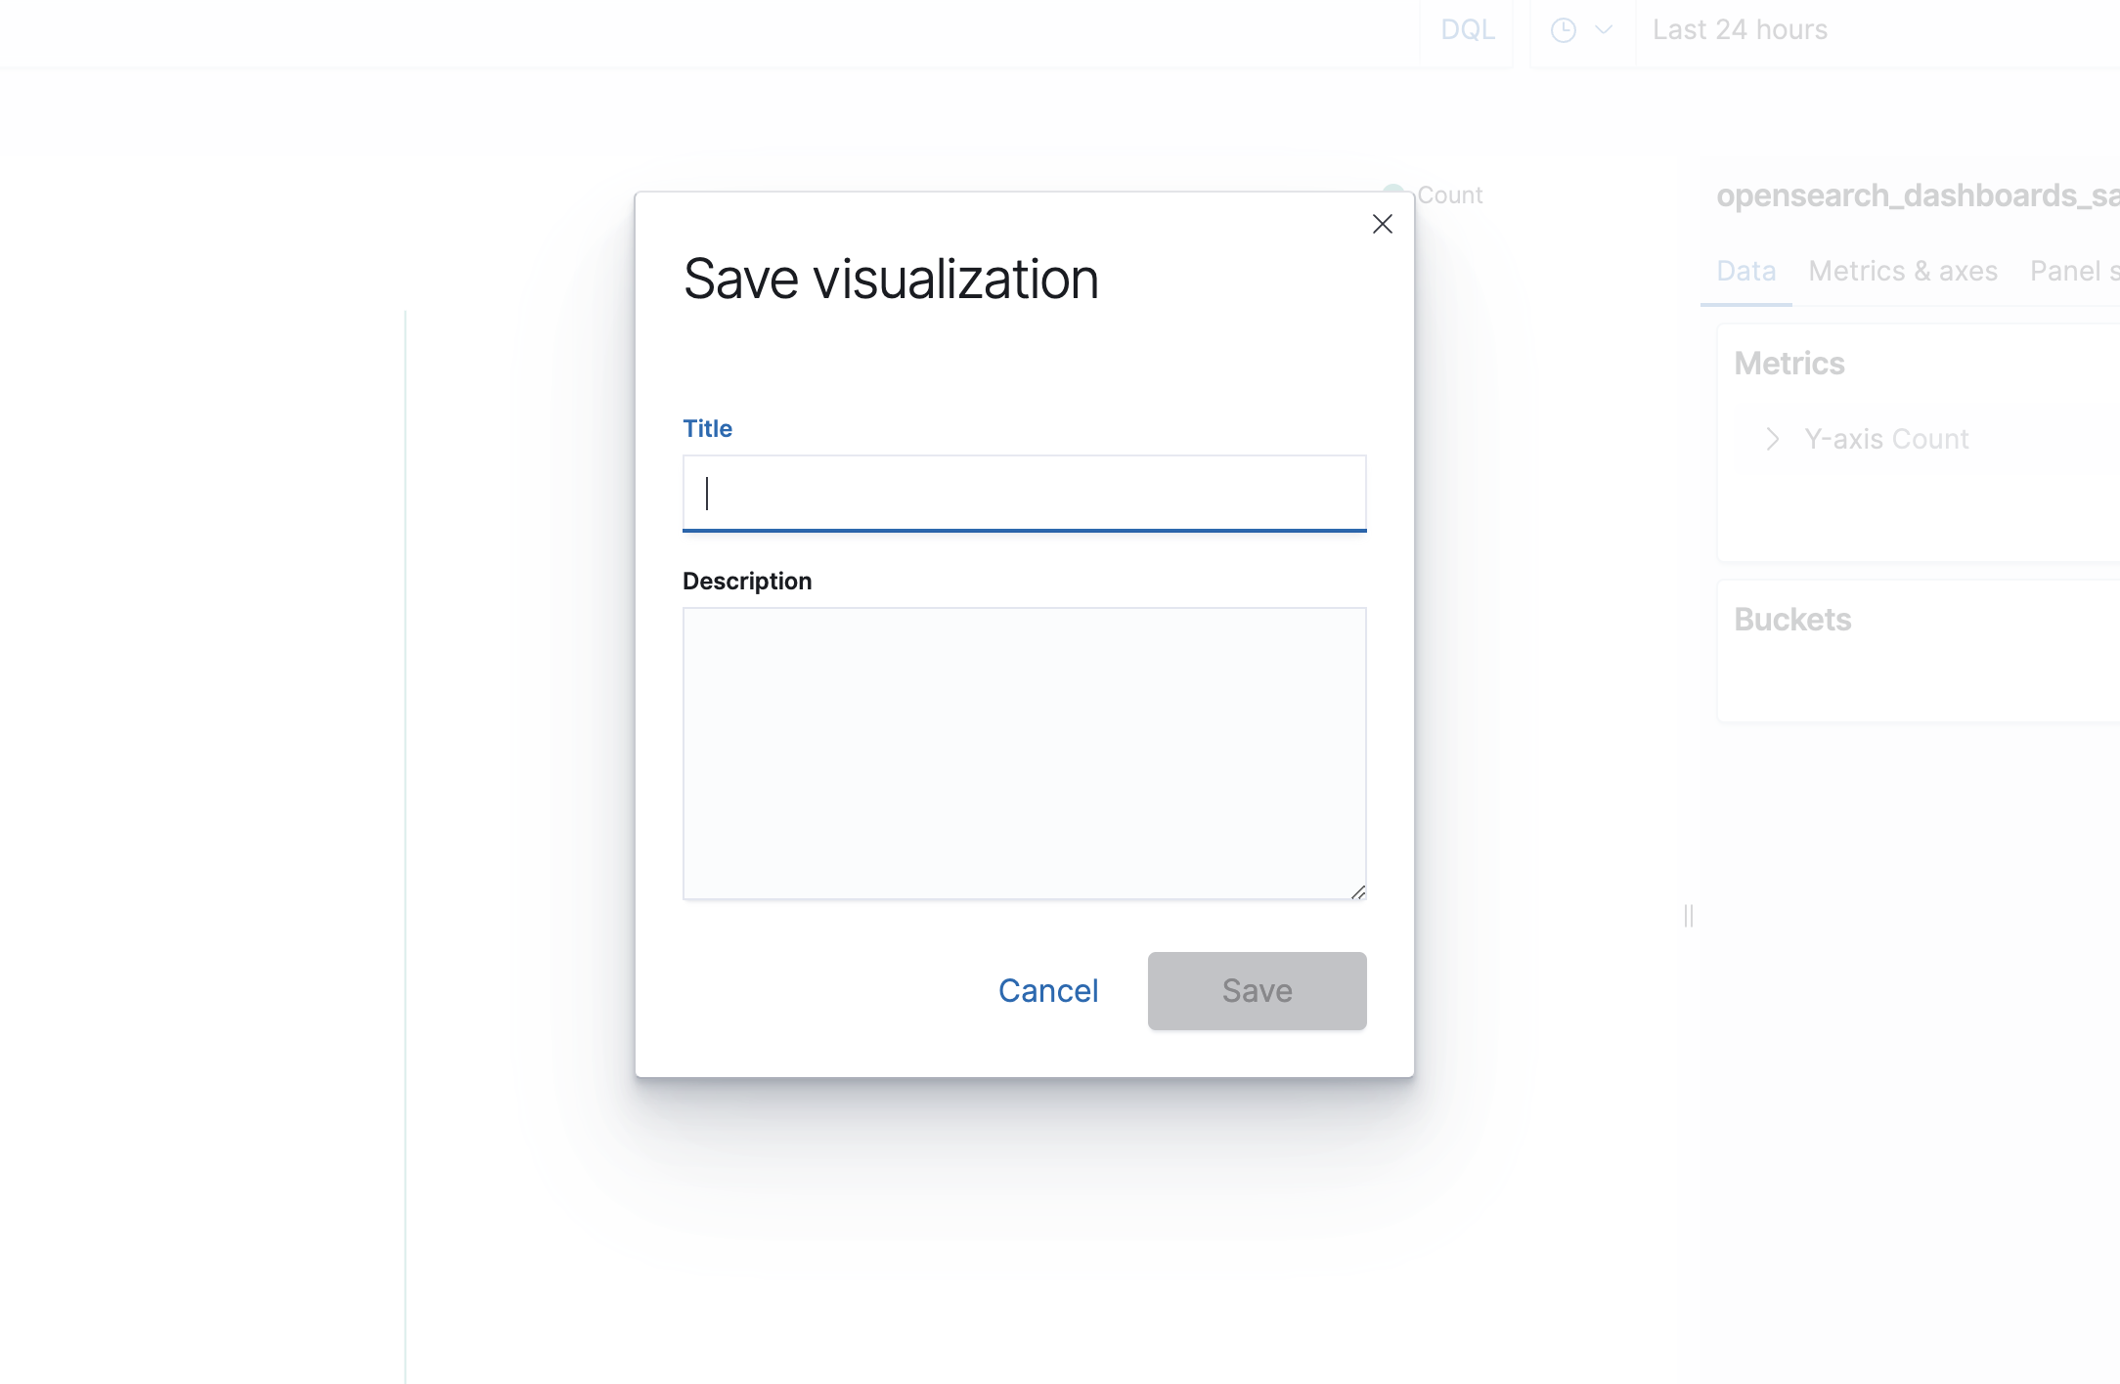Image resolution: width=2120 pixels, height=1384 pixels.
Task: Open the time range chevron dropdown
Action: coord(1604,29)
